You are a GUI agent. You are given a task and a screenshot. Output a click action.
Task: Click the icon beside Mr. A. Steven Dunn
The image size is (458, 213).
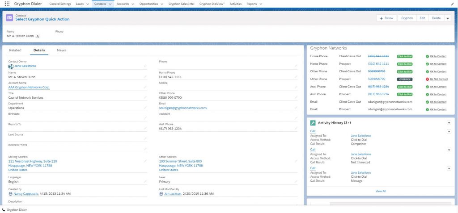coord(38,36)
